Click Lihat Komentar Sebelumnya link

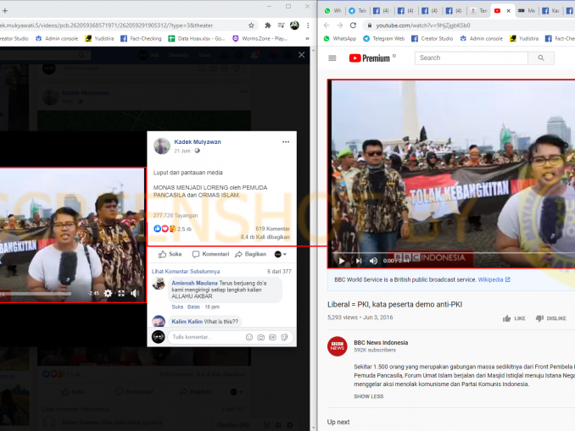[186, 271]
